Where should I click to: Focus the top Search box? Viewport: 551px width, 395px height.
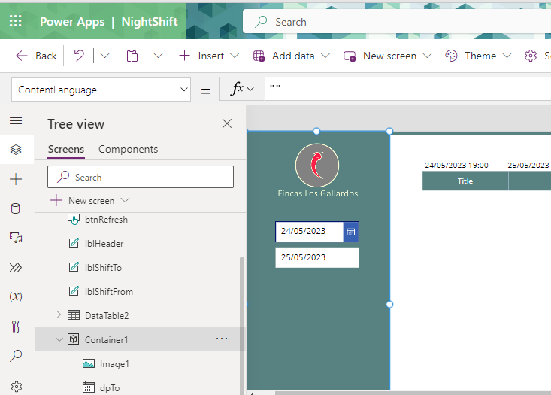tap(397, 22)
